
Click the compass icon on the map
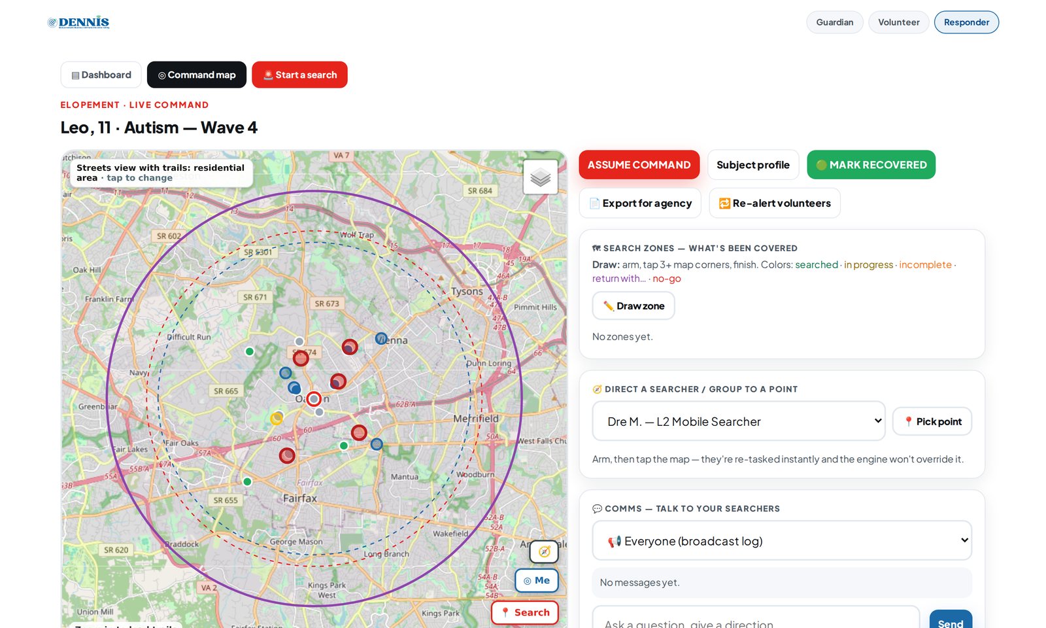click(x=544, y=551)
